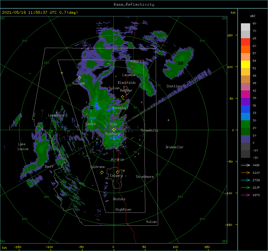Click the magenta 18TS arrow in legend
The image size is (268, 251).
coord(245,195)
